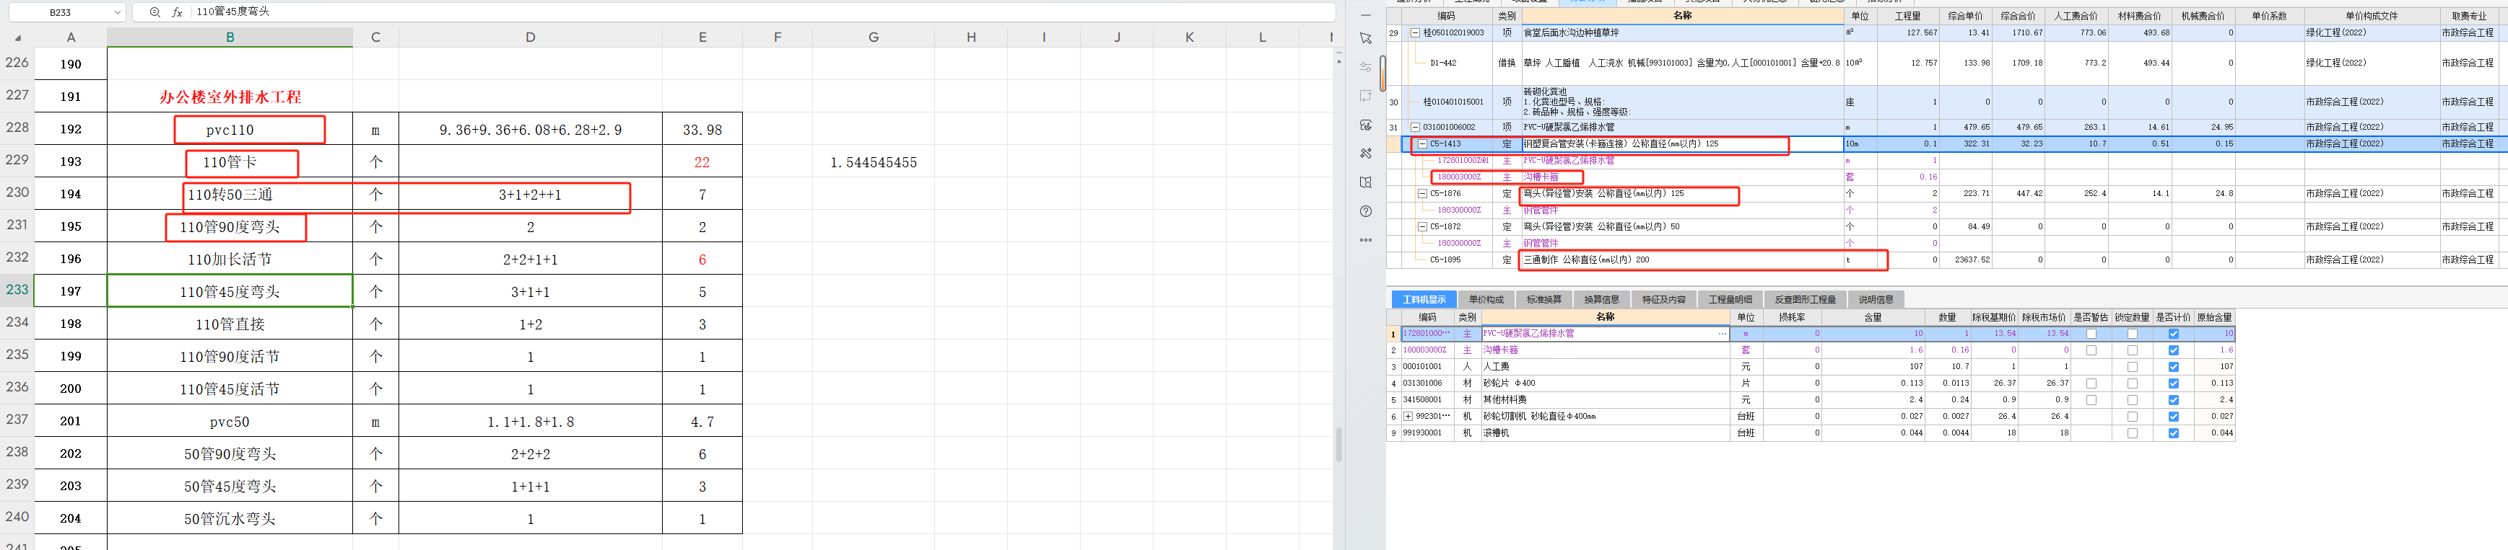Click the spreadsheet vertical scrollbar thumb

pyautogui.click(x=1338, y=444)
